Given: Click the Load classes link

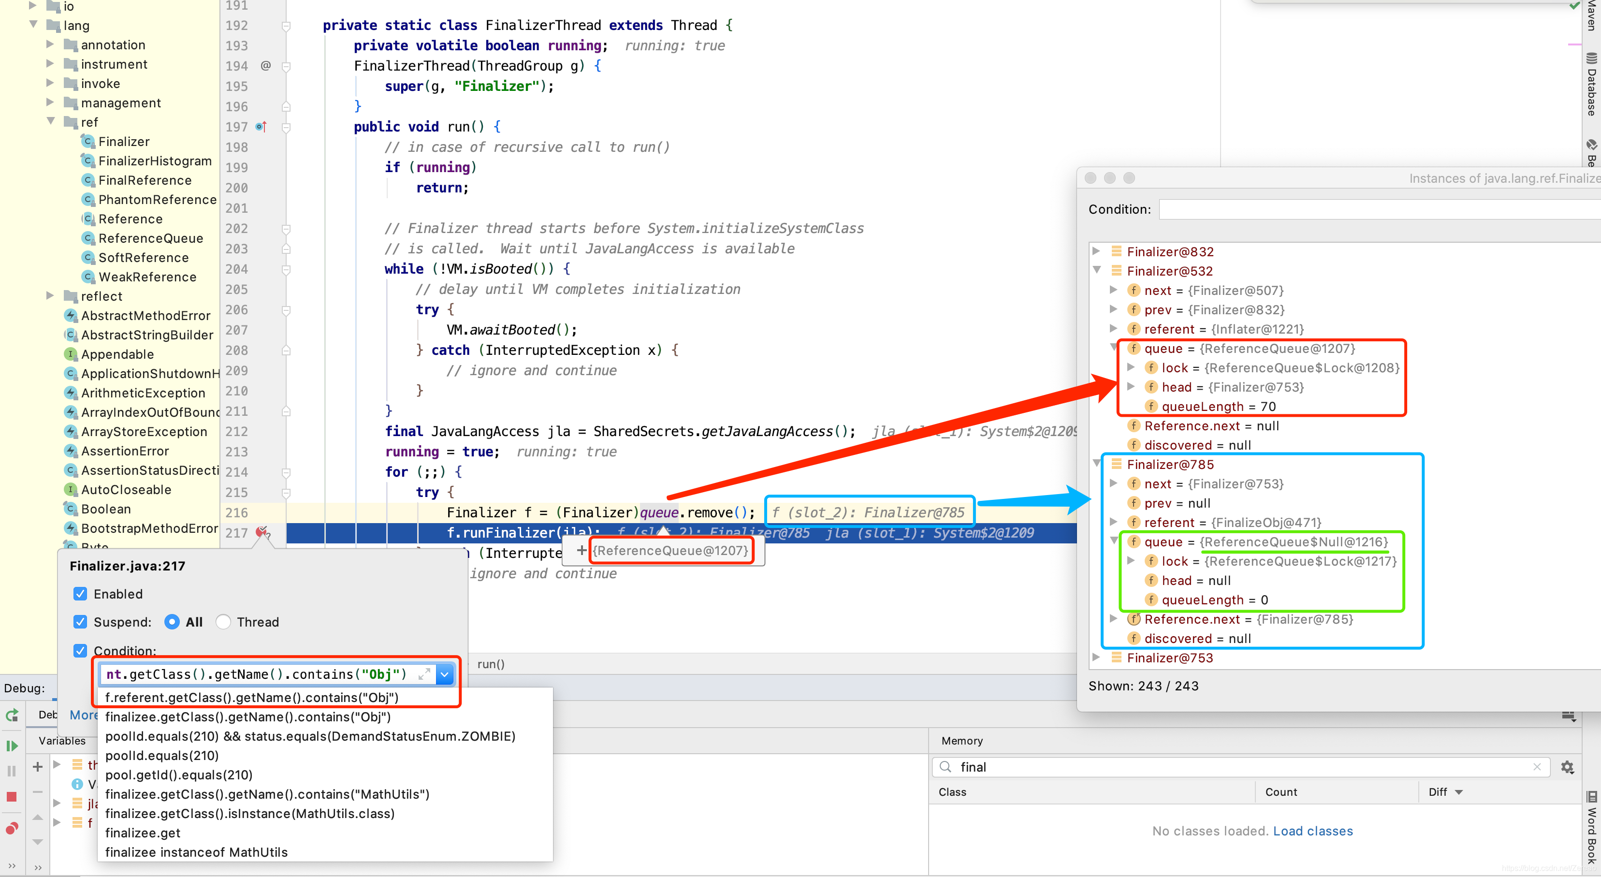Looking at the screenshot, I should tap(1312, 831).
